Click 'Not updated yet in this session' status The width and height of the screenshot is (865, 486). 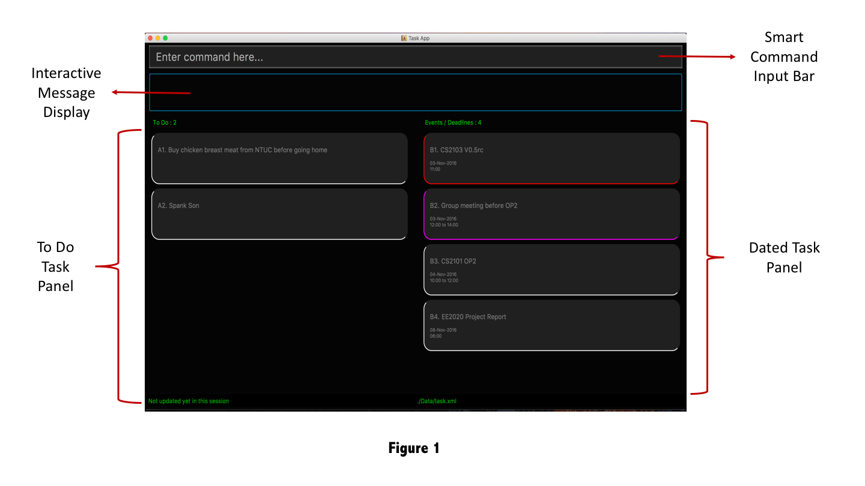point(189,401)
